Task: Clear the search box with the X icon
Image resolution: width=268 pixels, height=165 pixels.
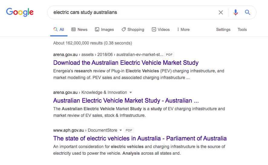Action: (221, 12)
